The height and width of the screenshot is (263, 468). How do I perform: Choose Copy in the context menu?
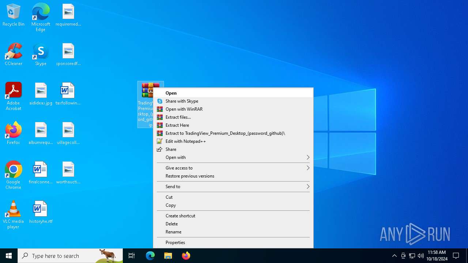click(x=233, y=205)
